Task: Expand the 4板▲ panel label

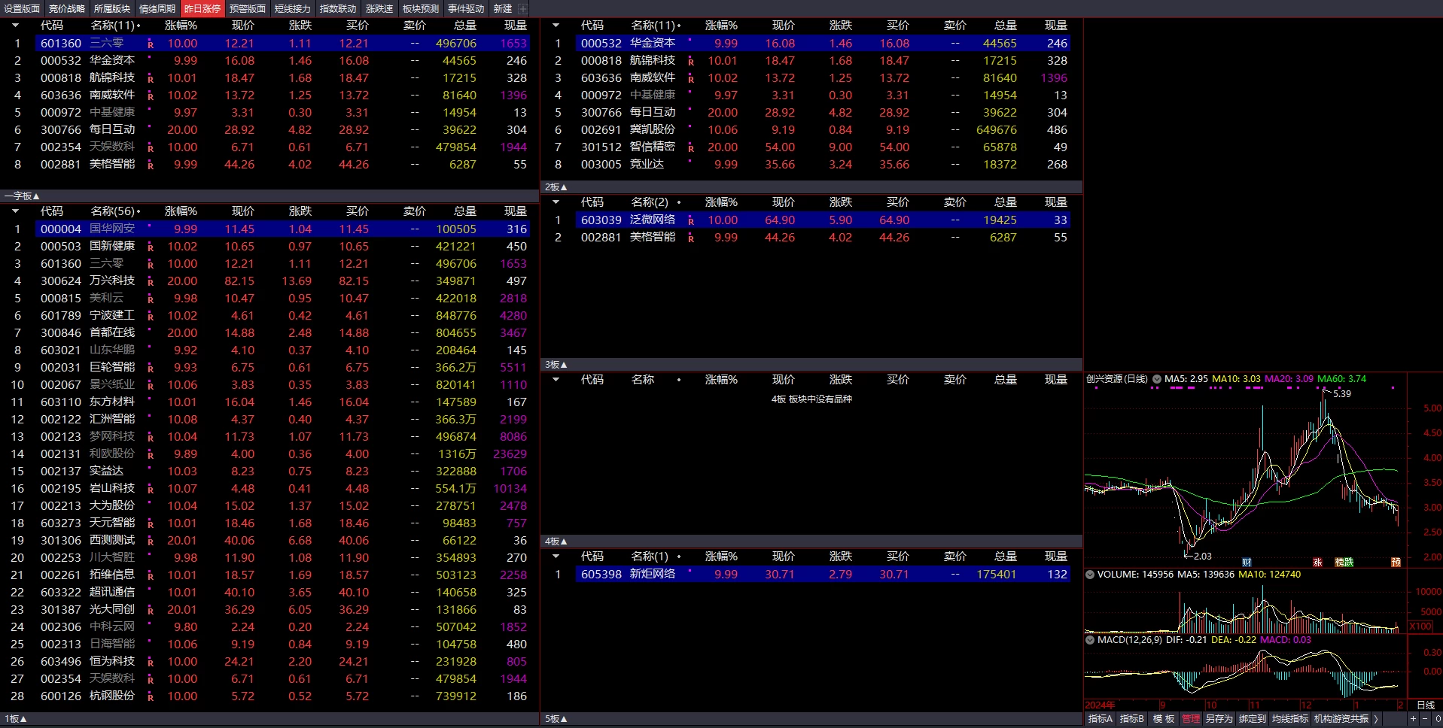Action: coord(556,541)
